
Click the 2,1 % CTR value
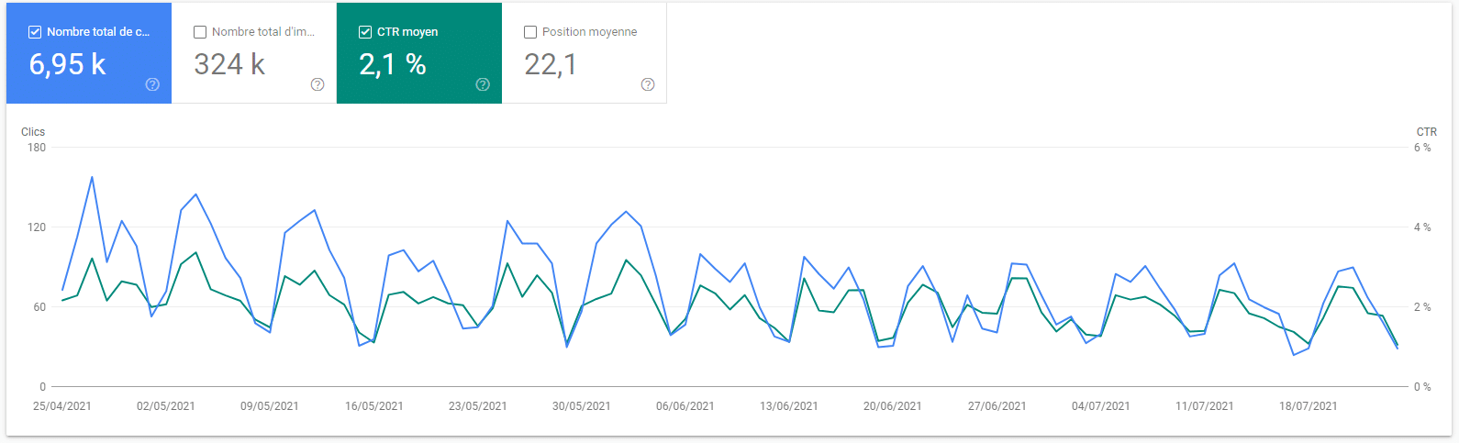pyautogui.click(x=393, y=64)
